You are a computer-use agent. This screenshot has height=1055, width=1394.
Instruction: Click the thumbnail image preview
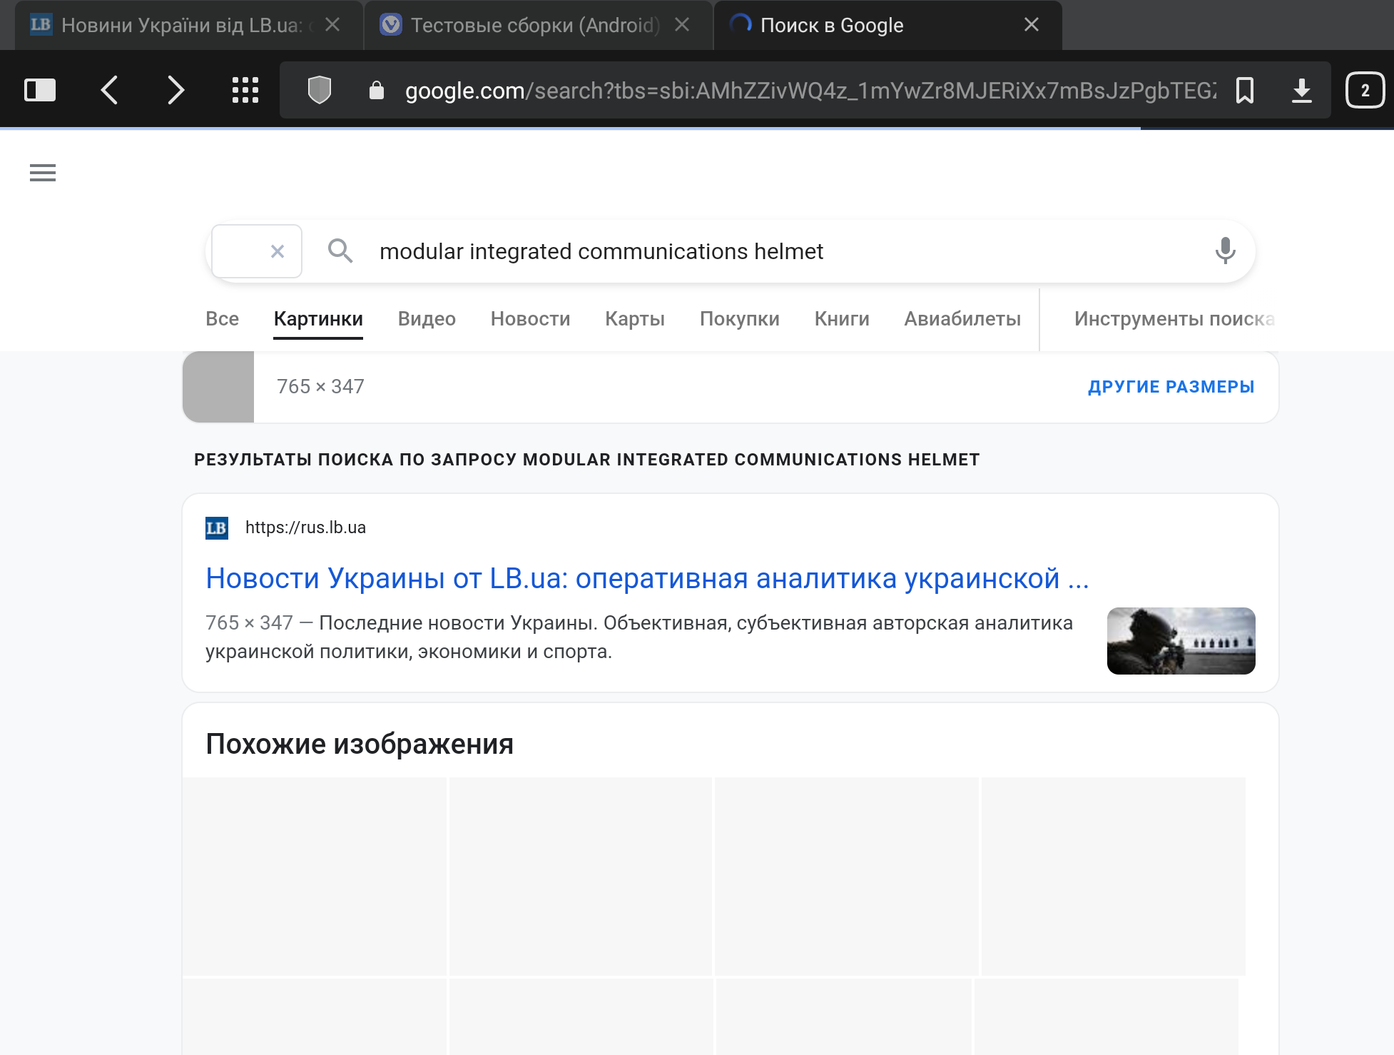tap(218, 385)
